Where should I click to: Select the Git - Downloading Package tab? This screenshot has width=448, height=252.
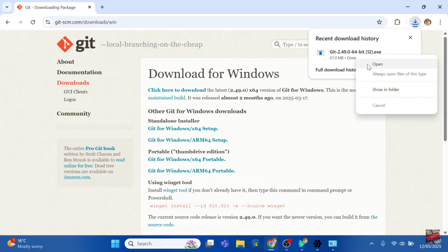click(54, 7)
